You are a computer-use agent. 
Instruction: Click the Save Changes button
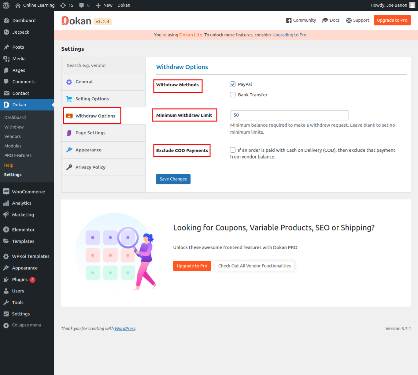(173, 179)
